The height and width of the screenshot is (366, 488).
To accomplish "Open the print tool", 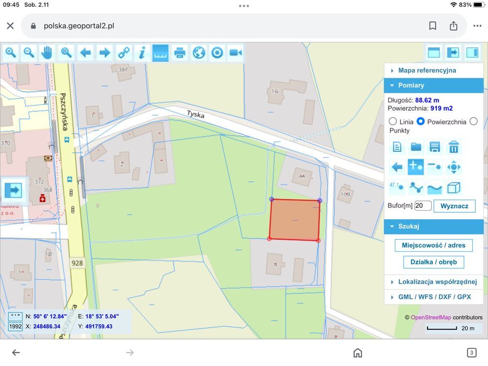I will click(180, 52).
